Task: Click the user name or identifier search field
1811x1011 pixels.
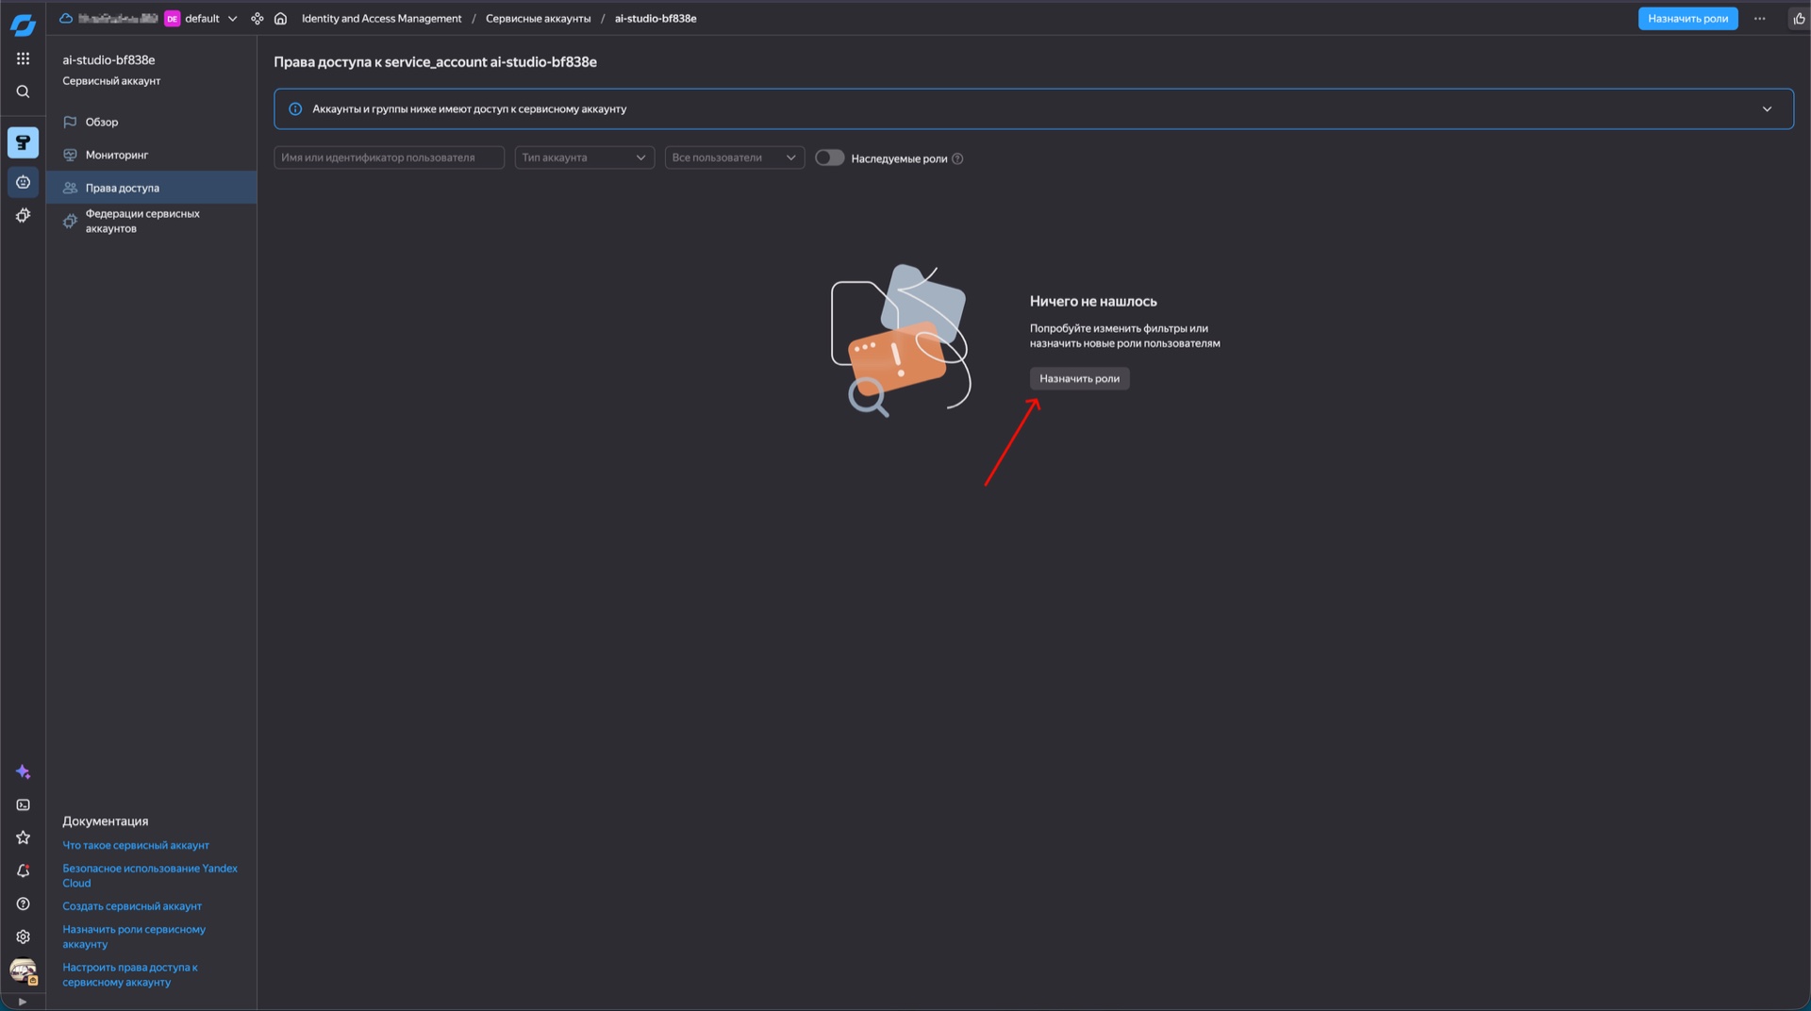Action: (x=389, y=157)
